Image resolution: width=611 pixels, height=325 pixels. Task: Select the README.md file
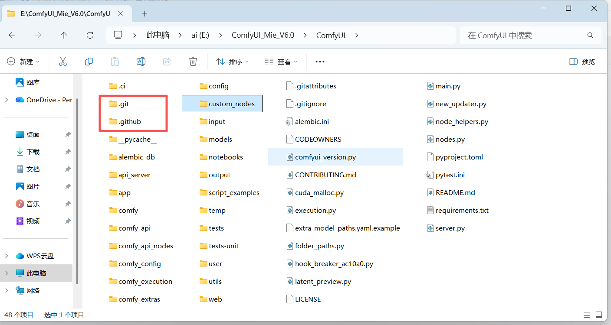tap(451, 192)
